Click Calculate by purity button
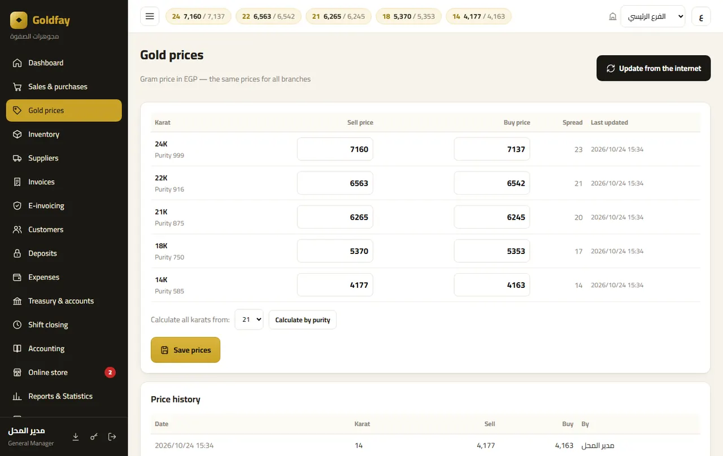This screenshot has height=456, width=723. pos(303,319)
